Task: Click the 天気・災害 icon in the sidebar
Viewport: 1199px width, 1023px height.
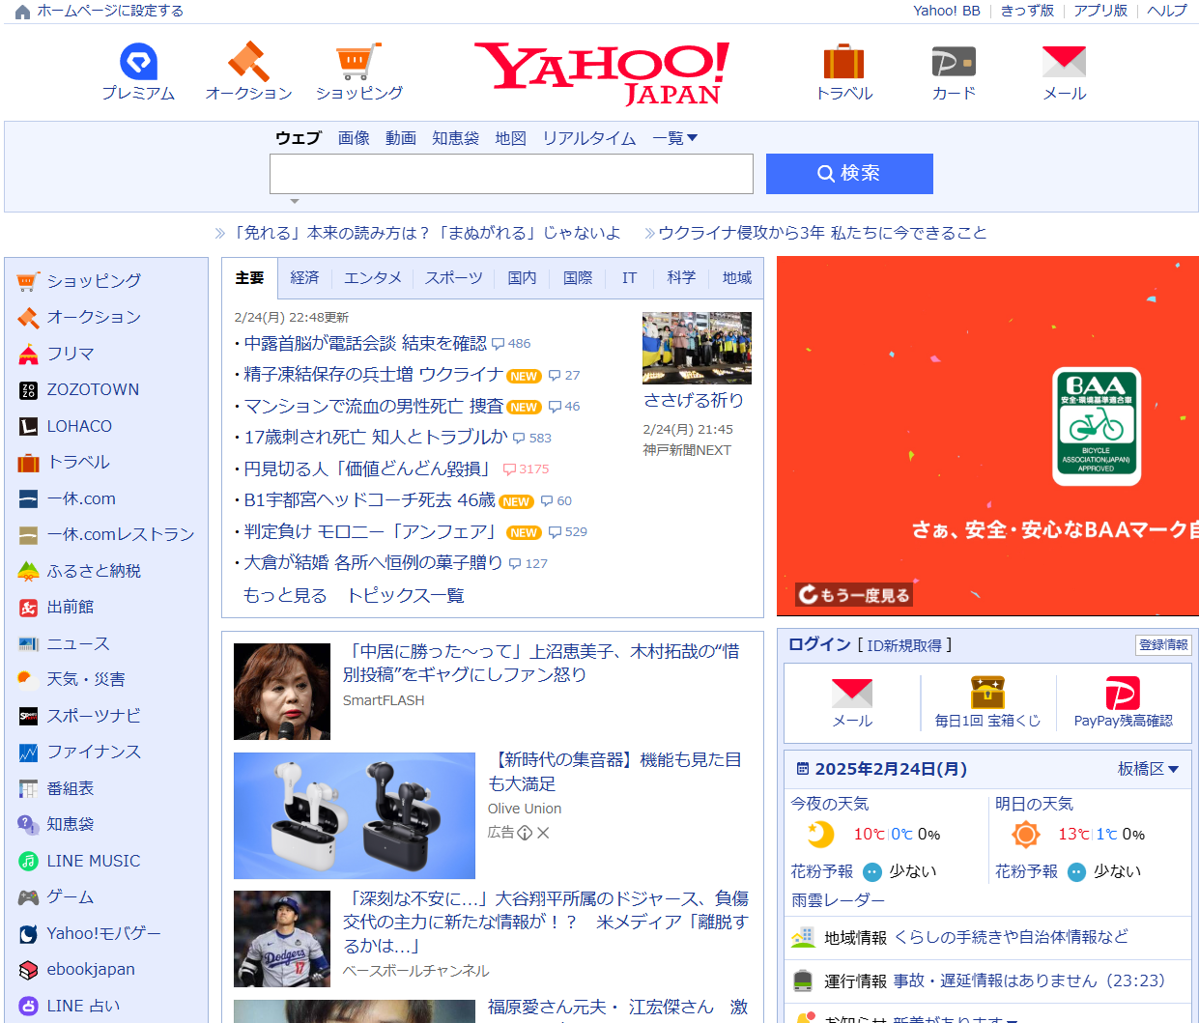Action: [x=28, y=680]
